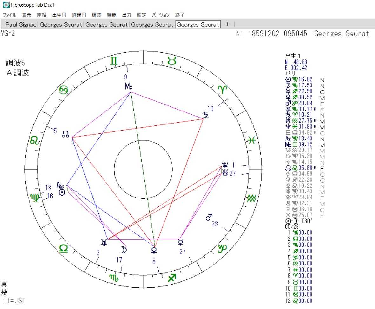
Task: Open the 座相 menu
Action: click(x=42, y=15)
